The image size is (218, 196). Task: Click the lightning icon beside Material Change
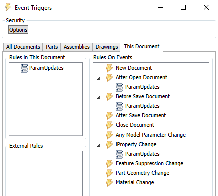coord(110,183)
